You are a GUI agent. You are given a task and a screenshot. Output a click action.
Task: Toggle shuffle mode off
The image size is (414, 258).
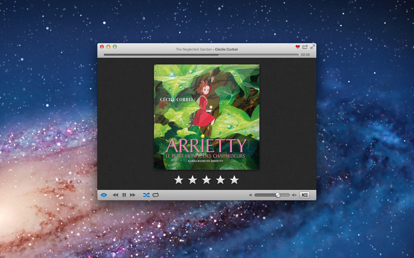pos(146,195)
